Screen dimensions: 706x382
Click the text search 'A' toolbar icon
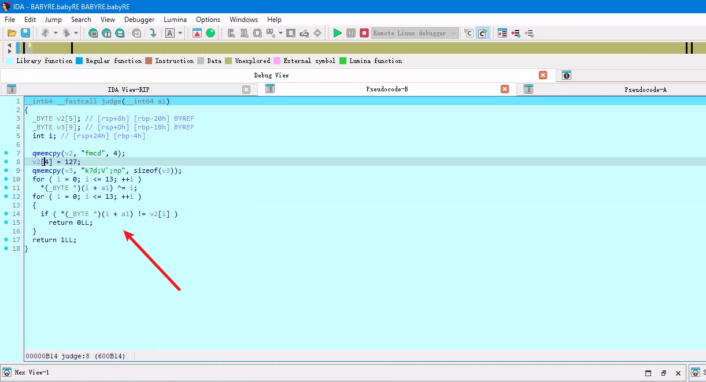(170, 34)
